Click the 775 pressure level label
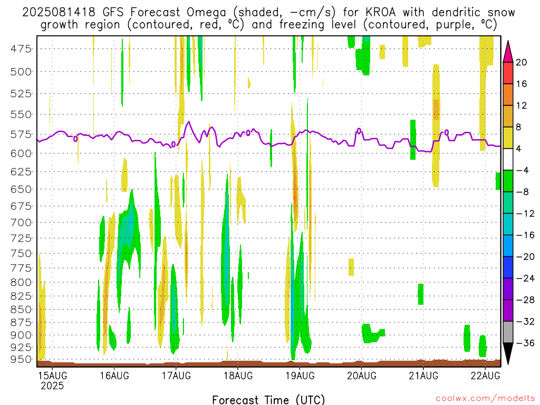Image resolution: width=540 pixels, height=405 pixels. coord(21,268)
